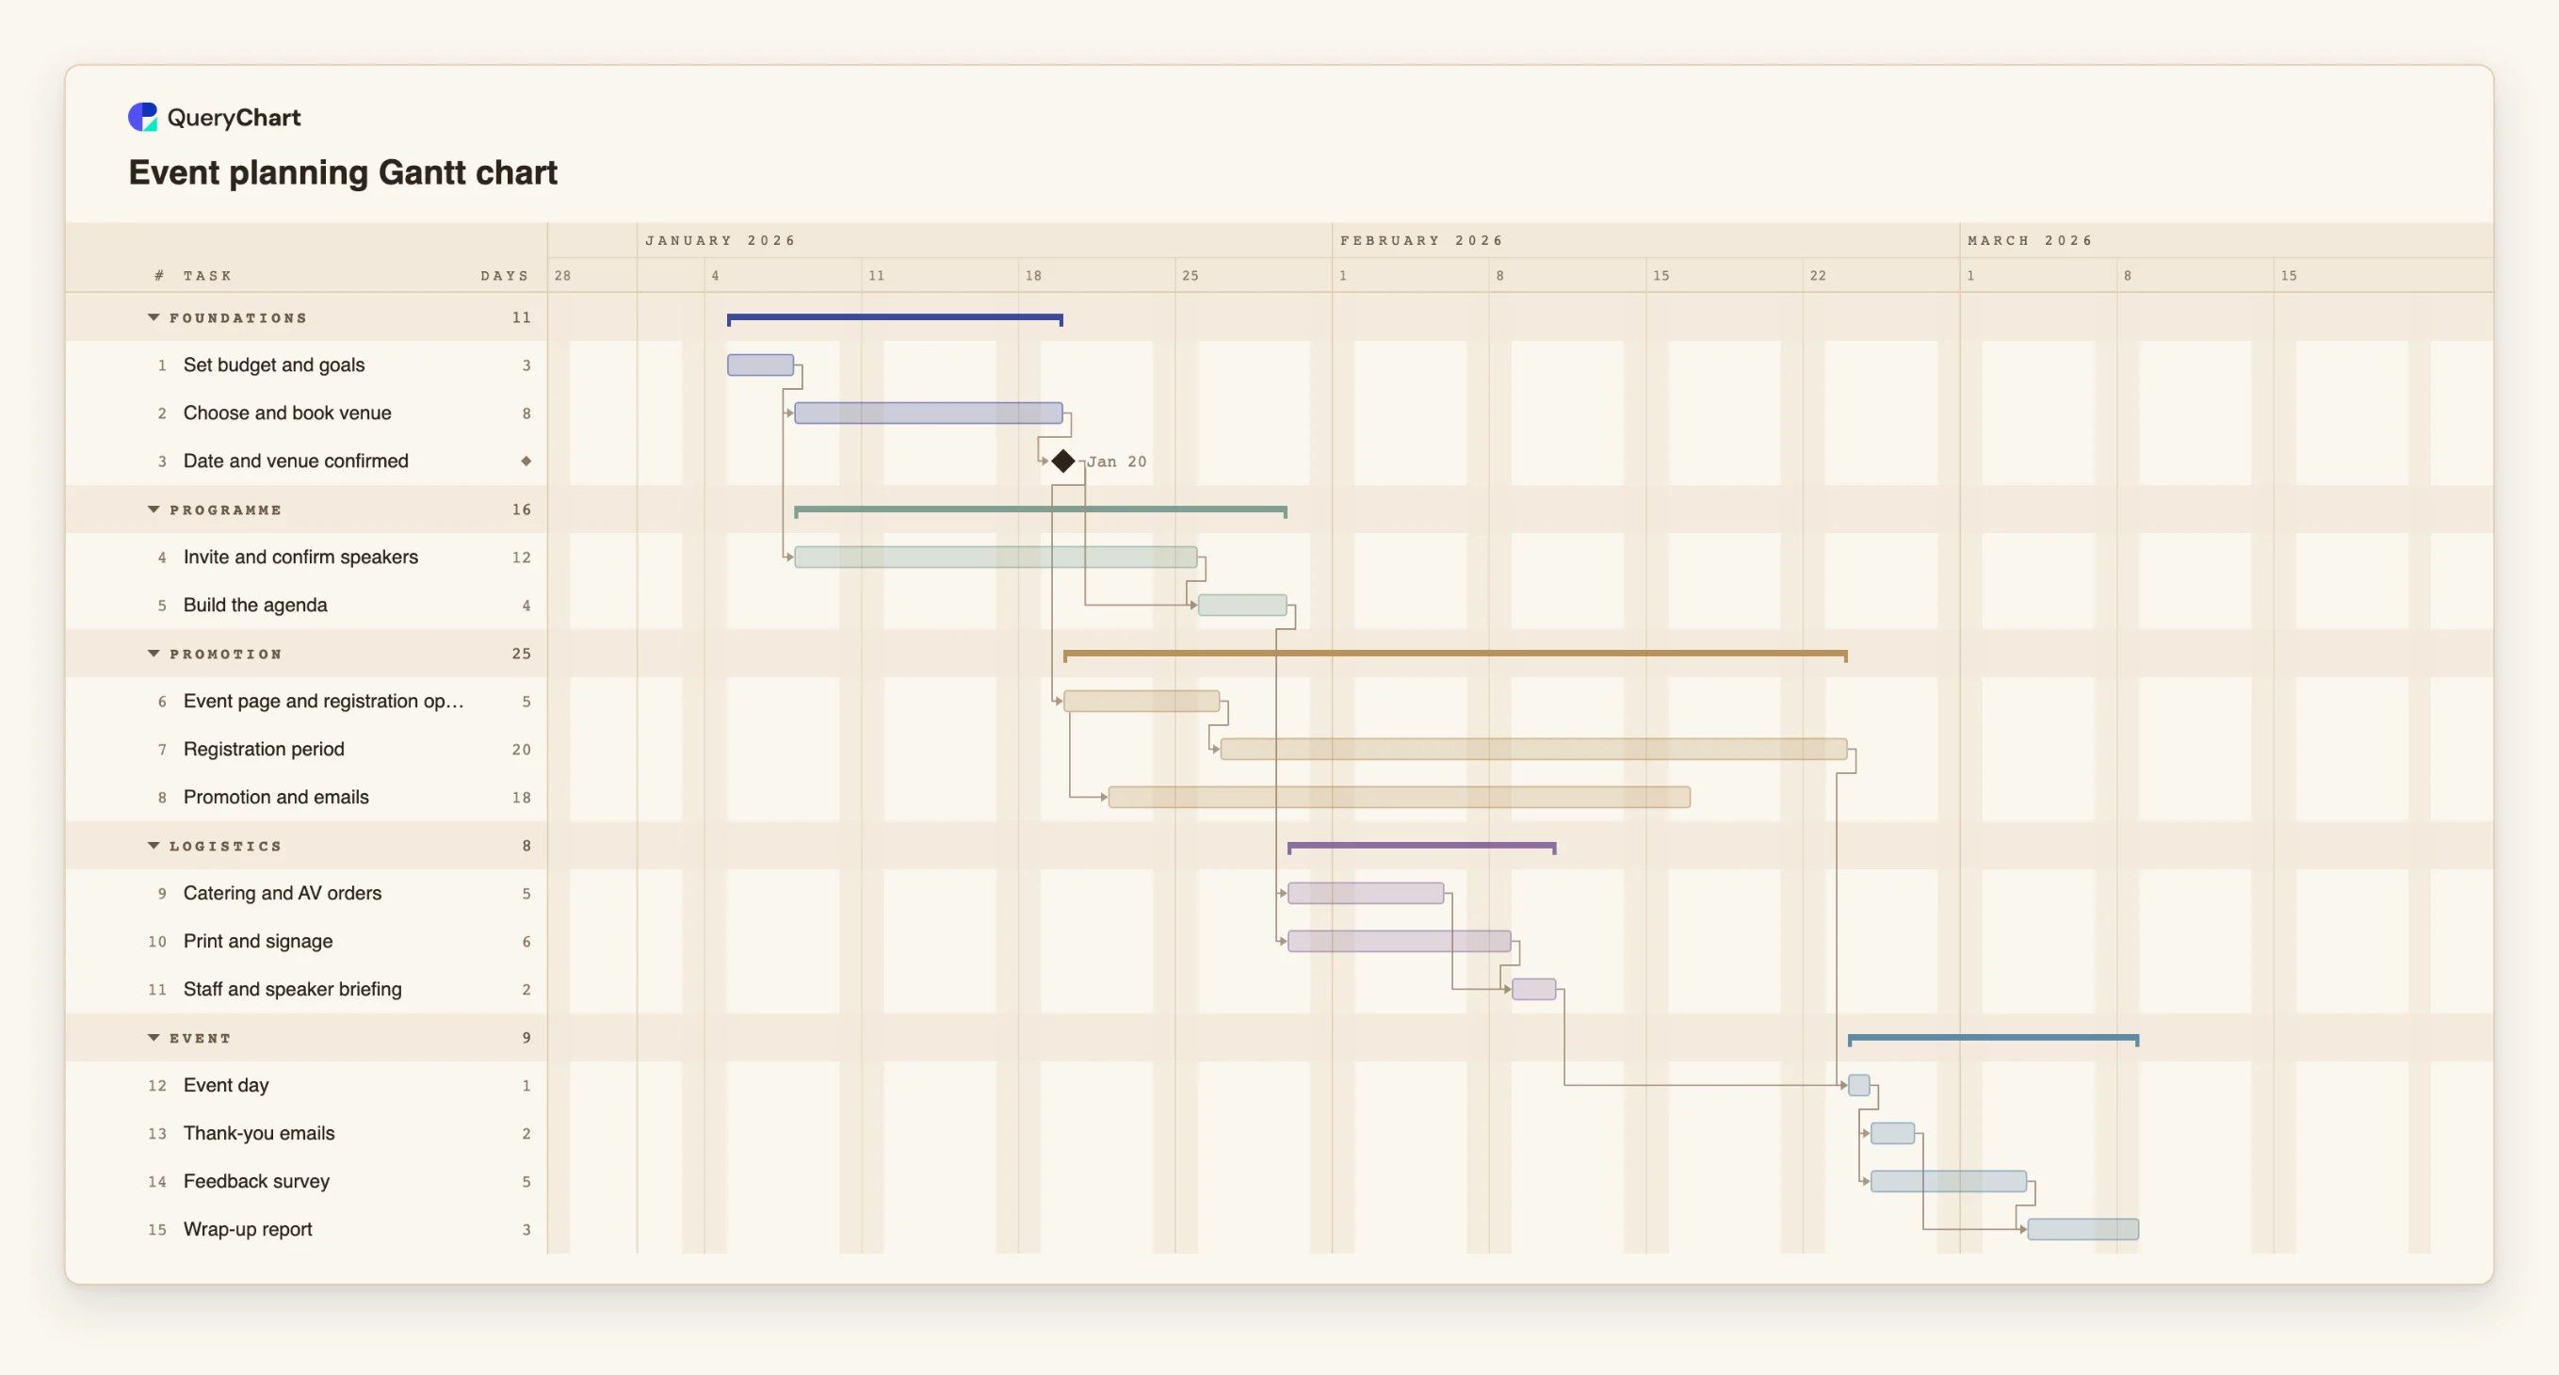2559x1375 pixels.
Task: Click the Event planning Gantt chart title
Action: click(343, 173)
